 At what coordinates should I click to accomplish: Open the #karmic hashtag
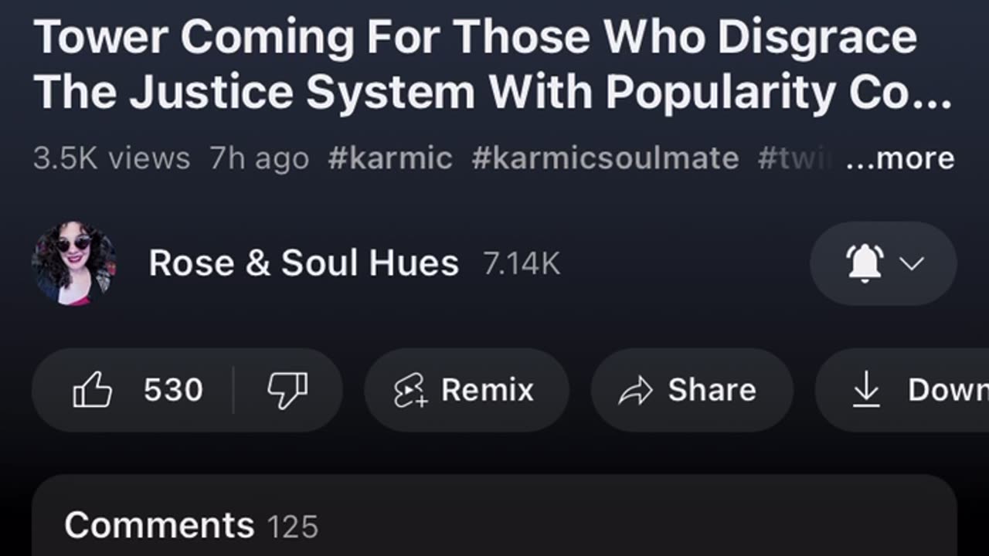[x=390, y=159]
